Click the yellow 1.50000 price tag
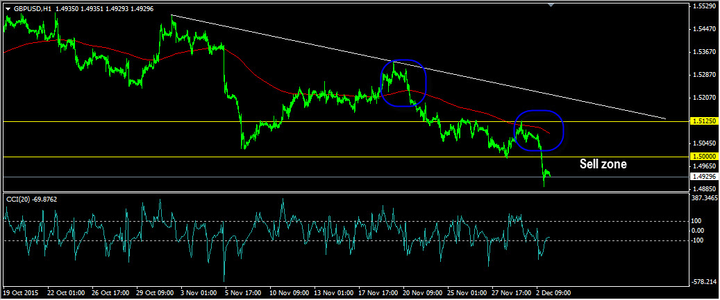720x300 pixels. point(705,157)
